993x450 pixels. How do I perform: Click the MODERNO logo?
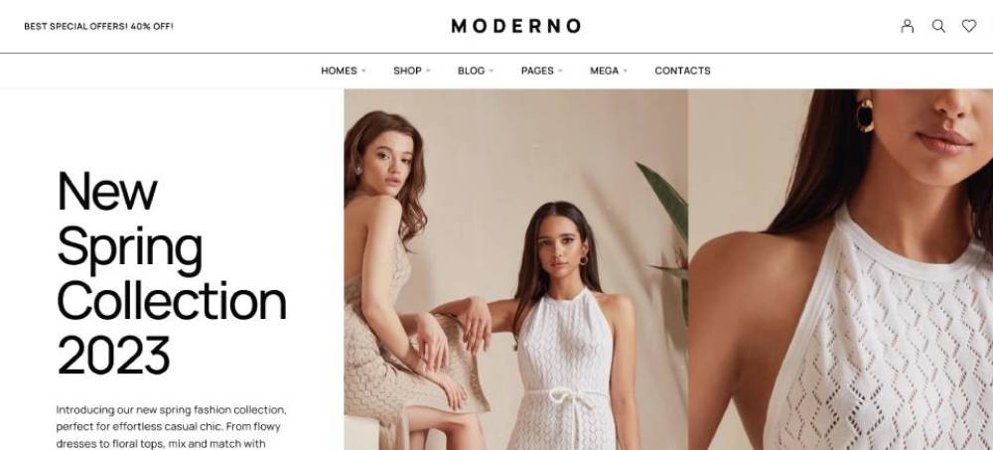(516, 26)
